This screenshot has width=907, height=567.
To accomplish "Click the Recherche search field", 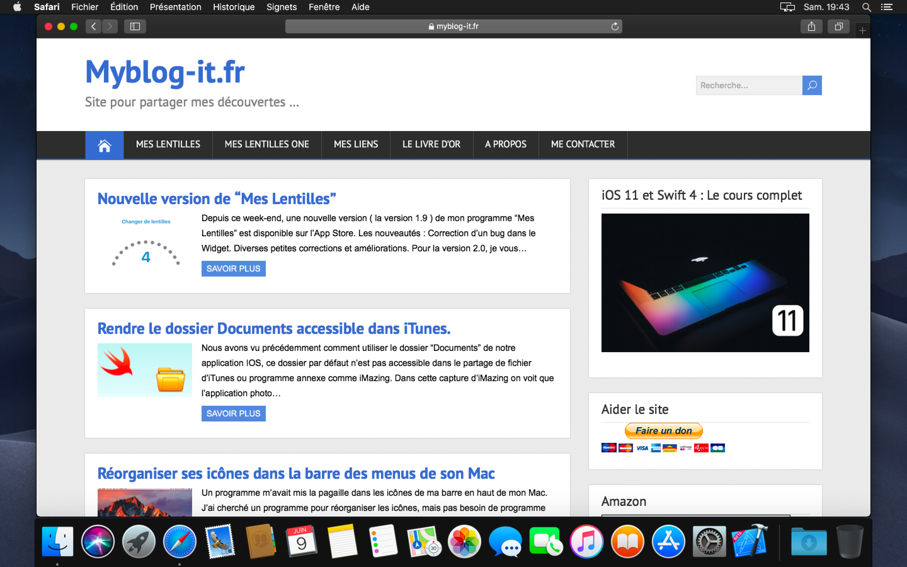I will coord(749,85).
